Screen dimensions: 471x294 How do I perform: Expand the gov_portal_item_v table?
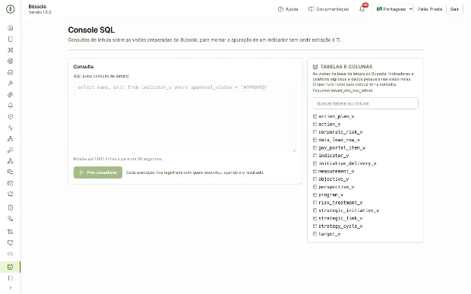(x=339, y=147)
